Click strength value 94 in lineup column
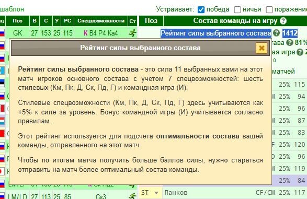The image size is (307, 199). pos(301,97)
